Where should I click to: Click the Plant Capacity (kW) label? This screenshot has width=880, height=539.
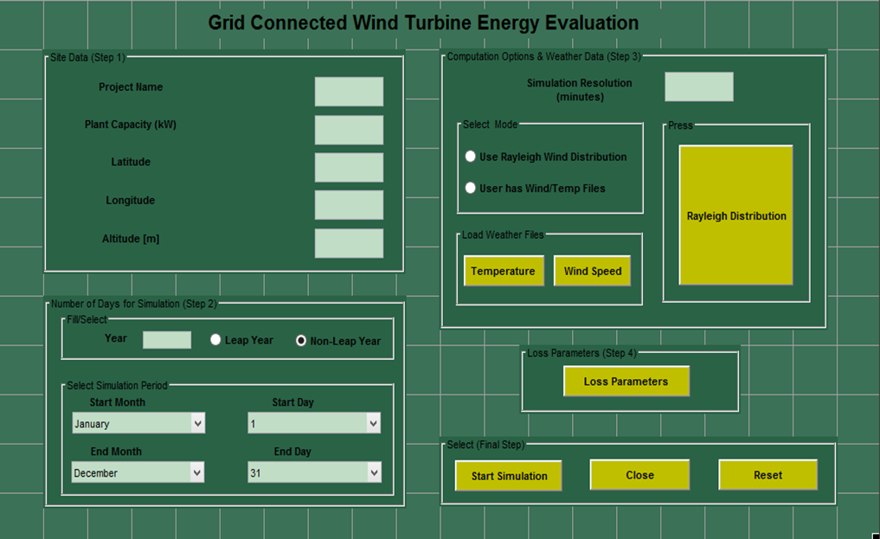click(130, 125)
